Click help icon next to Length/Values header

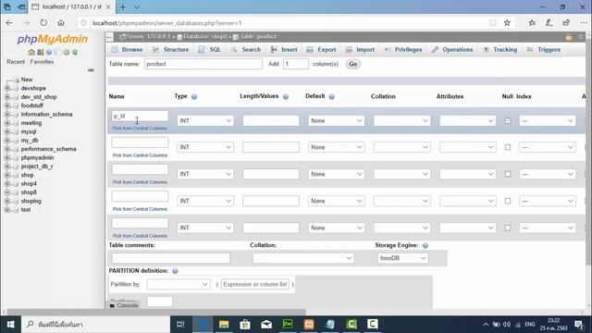pyautogui.click(x=286, y=96)
